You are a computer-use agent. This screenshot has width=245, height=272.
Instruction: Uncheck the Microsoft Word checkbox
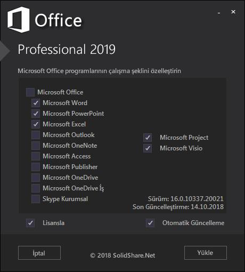tap(36, 103)
